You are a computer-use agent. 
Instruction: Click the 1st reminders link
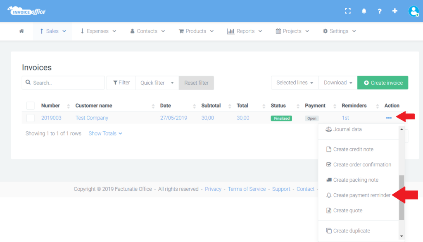point(345,118)
